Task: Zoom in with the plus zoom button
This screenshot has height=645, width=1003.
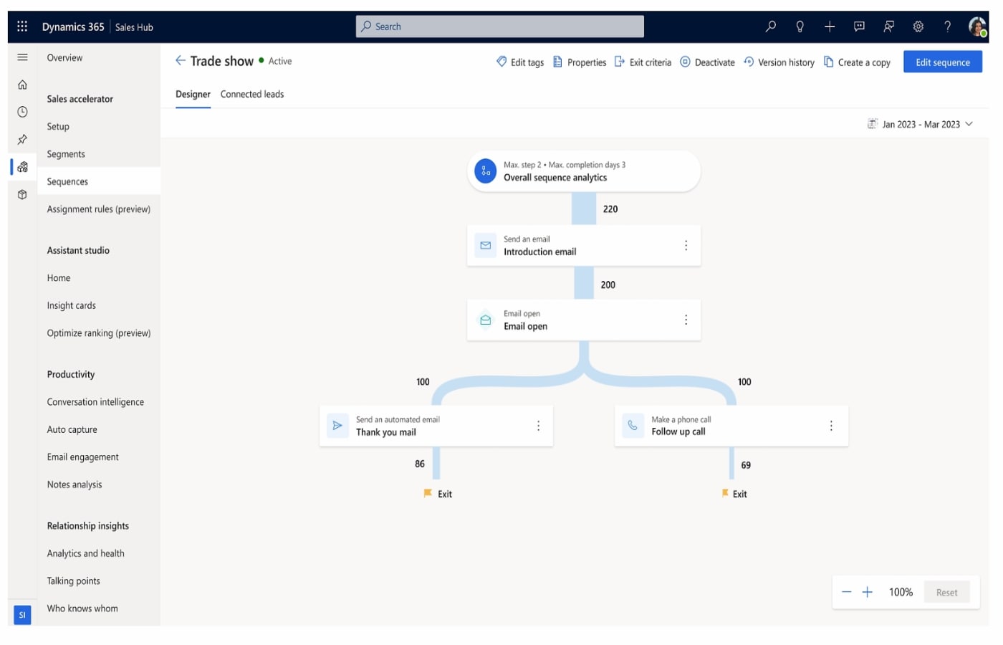Action: pos(867,592)
